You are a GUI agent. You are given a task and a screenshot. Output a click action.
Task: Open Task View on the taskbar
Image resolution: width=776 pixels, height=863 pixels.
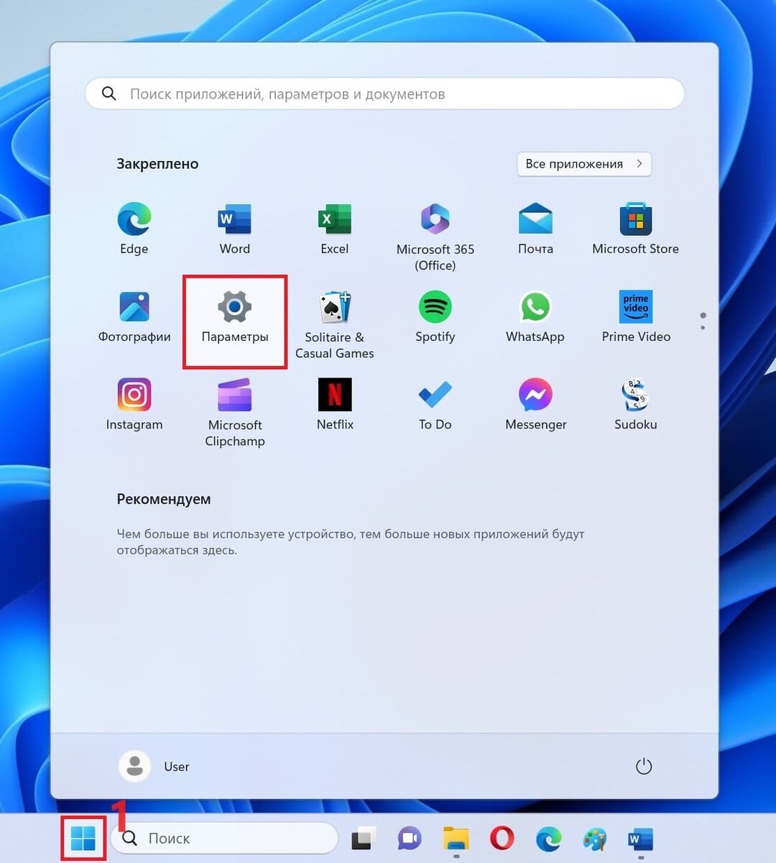coord(364,839)
